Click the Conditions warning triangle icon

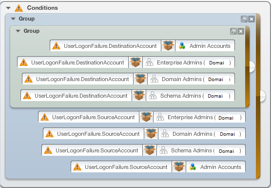19,8
